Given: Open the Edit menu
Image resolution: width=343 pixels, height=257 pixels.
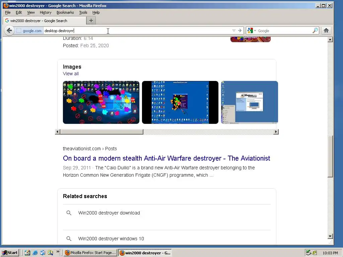Looking at the screenshot, I should tap(19, 12).
